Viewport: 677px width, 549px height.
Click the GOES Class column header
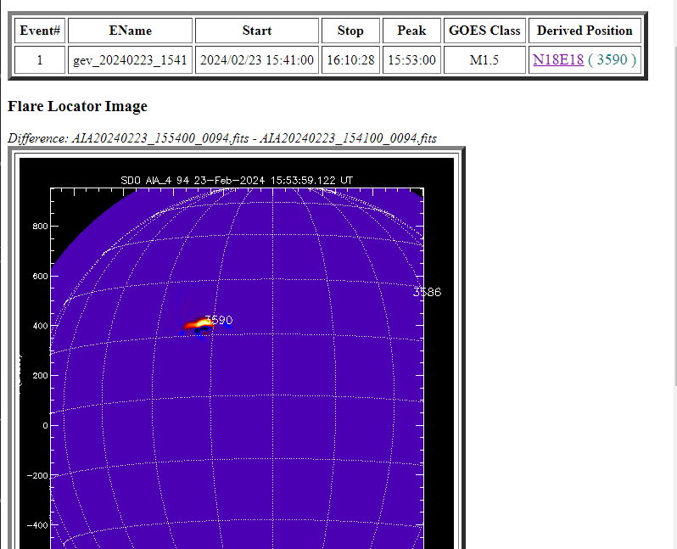click(x=484, y=31)
